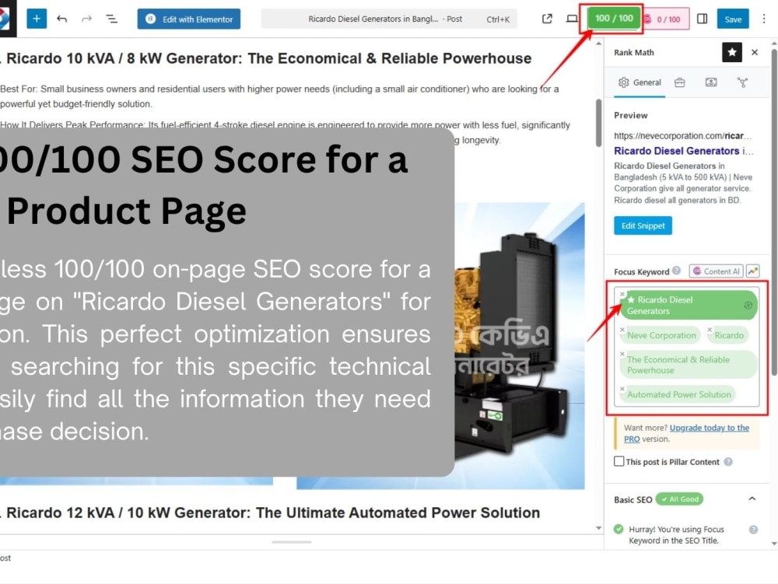Click the generator product image
The image size is (778, 584).
click(520, 345)
